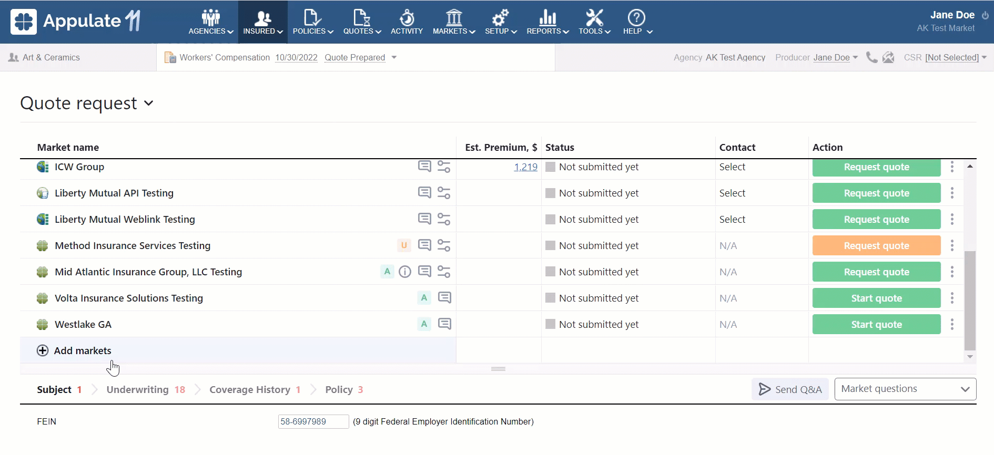The height and width of the screenshot is (455, 994).
Task: Open settings sliders icon for ICW Group
Action: 444,167
